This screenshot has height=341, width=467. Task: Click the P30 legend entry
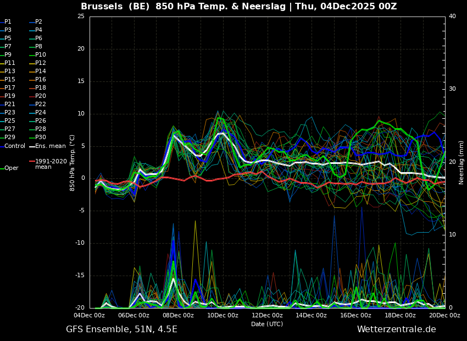(x=41, y=137)
